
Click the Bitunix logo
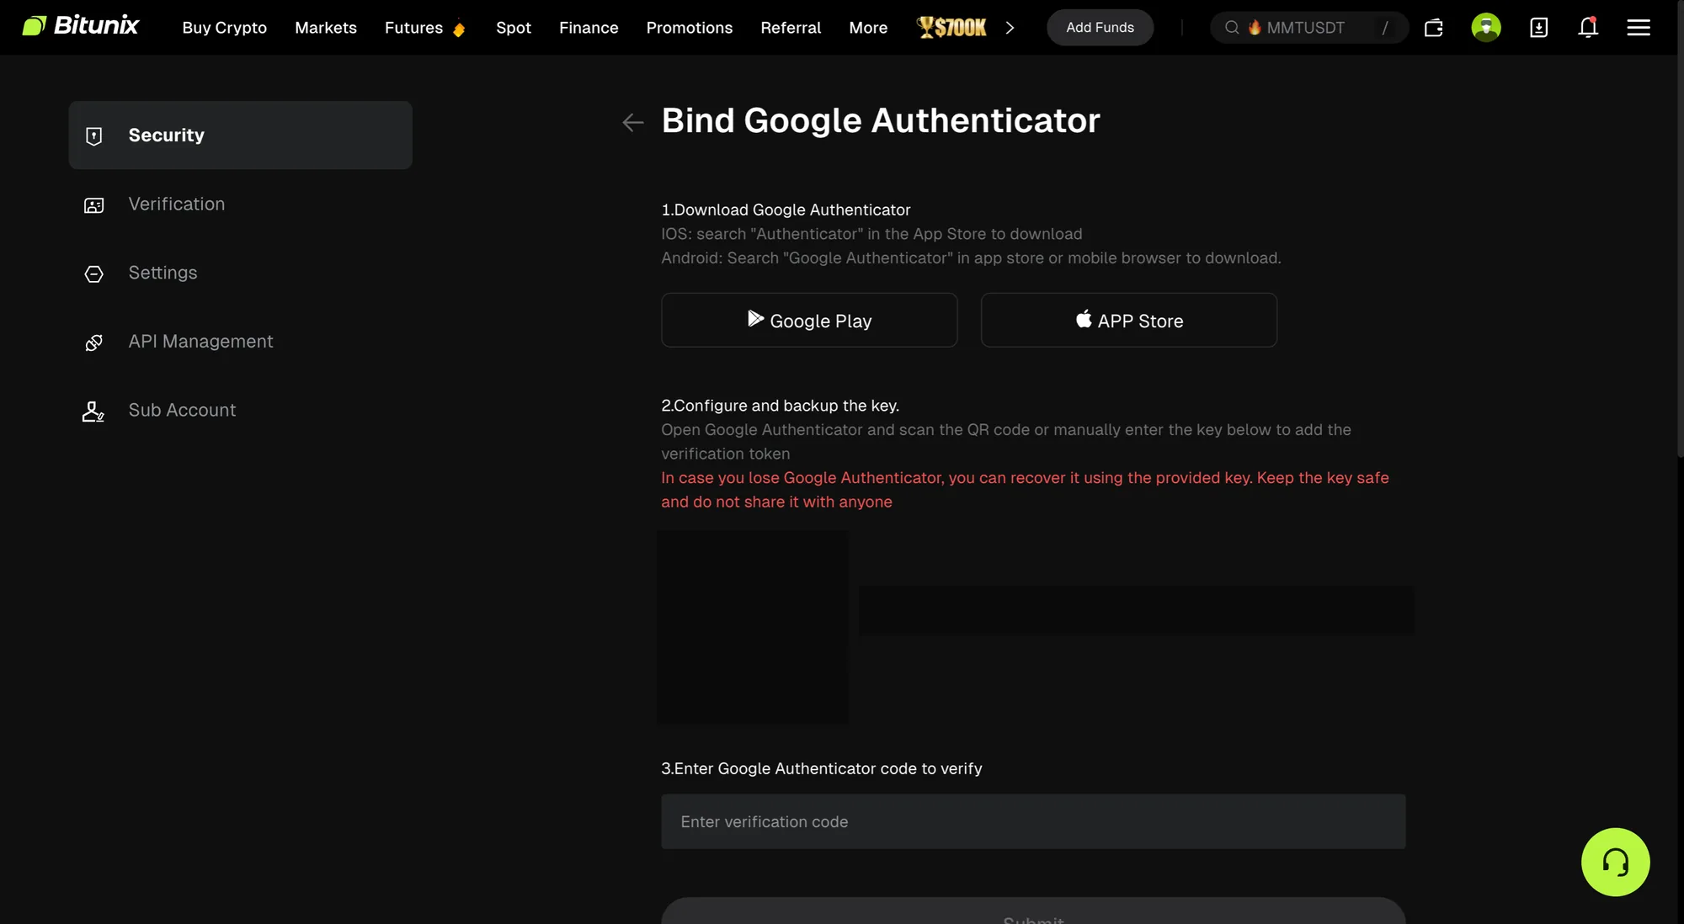(x=80, y=26)
